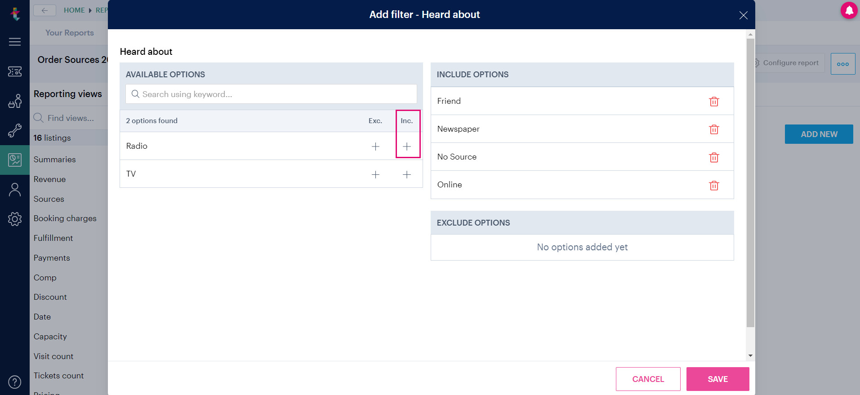Remove Online using trash icon
Image resolution: width=860 pixels, height=395 pixels.
pos(714,185)
